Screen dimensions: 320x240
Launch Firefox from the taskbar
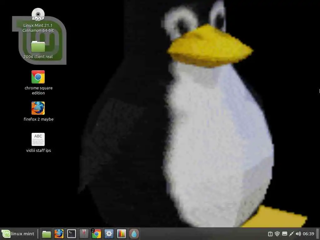coord(59,234)
